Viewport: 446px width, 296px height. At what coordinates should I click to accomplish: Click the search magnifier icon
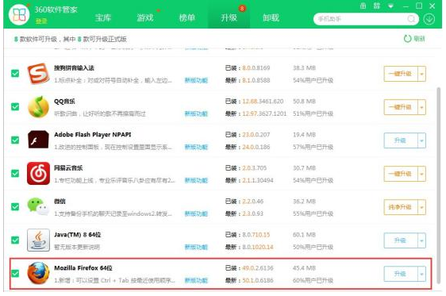411,19
